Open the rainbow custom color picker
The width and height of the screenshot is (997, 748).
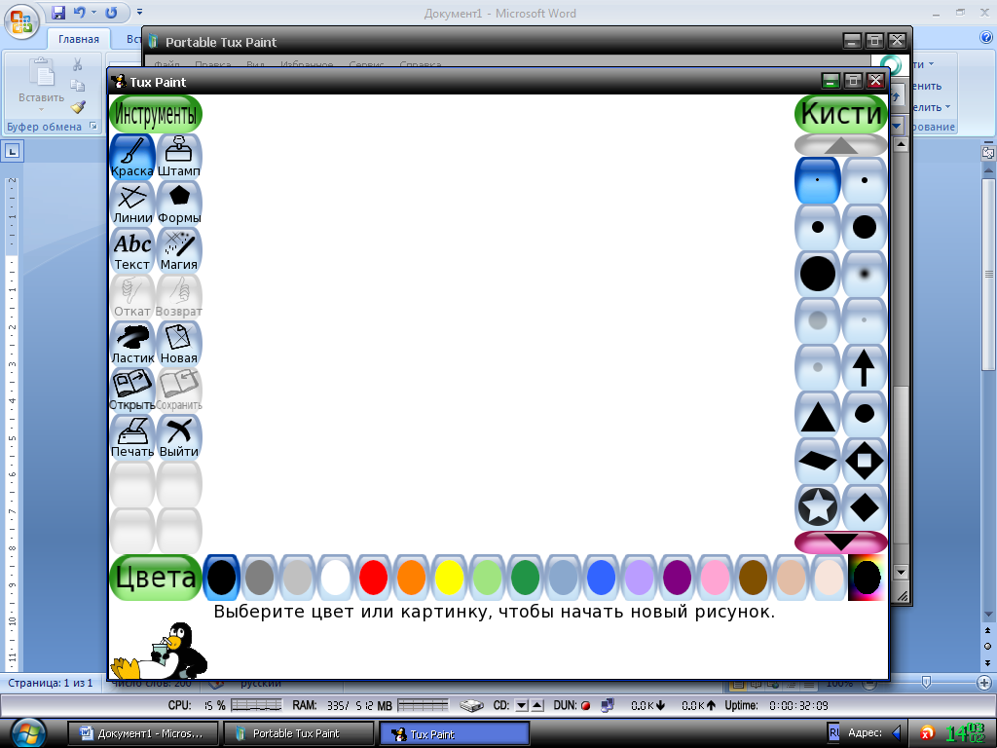[867, 578]
